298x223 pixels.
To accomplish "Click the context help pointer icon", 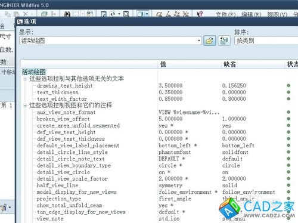I will pos(200,14).
